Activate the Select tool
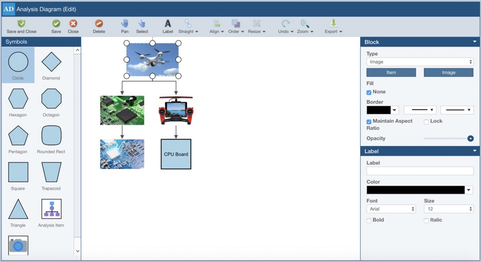Image resolution: width=481 pixels, height=262 pixels. 142,26
